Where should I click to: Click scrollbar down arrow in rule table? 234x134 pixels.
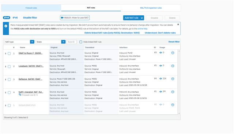tap(179, 113)
